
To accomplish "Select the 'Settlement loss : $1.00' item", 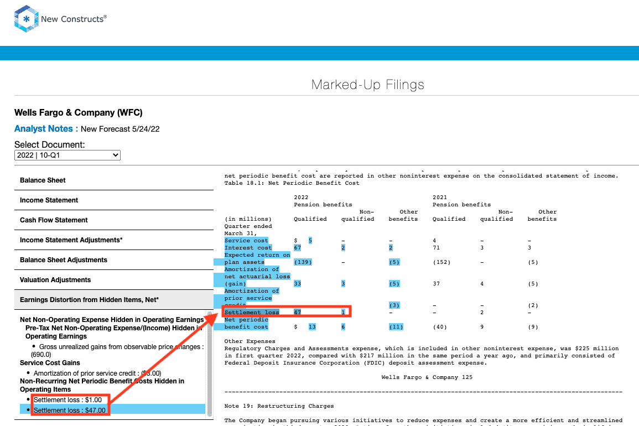I will (x=67, y=400).
